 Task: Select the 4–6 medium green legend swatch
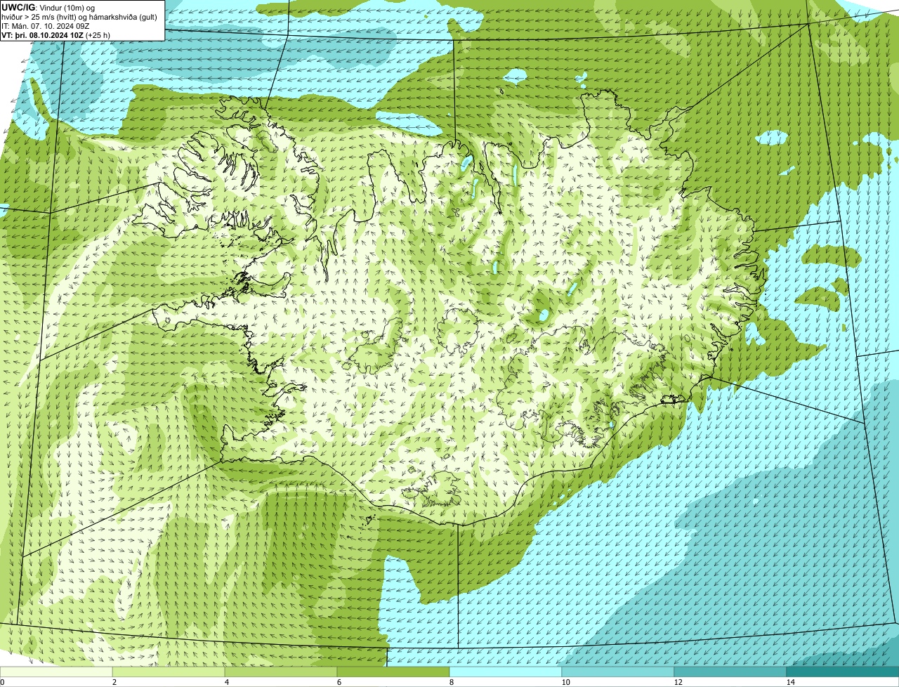(281, 672)
